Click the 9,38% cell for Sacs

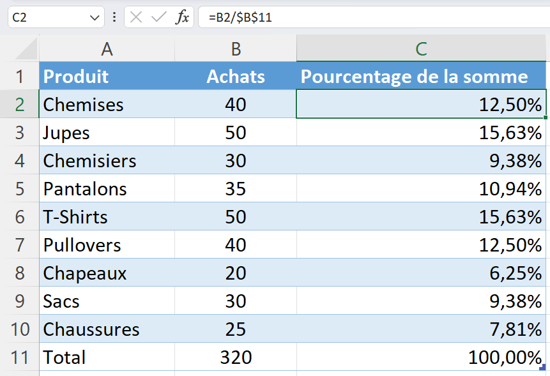421,300
